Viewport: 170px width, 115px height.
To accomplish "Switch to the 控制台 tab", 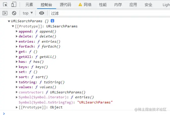I will (46, 5).
